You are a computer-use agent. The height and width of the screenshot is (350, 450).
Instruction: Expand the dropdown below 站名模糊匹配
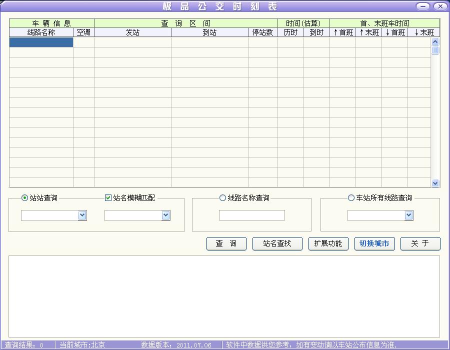(x=166, y=215)
